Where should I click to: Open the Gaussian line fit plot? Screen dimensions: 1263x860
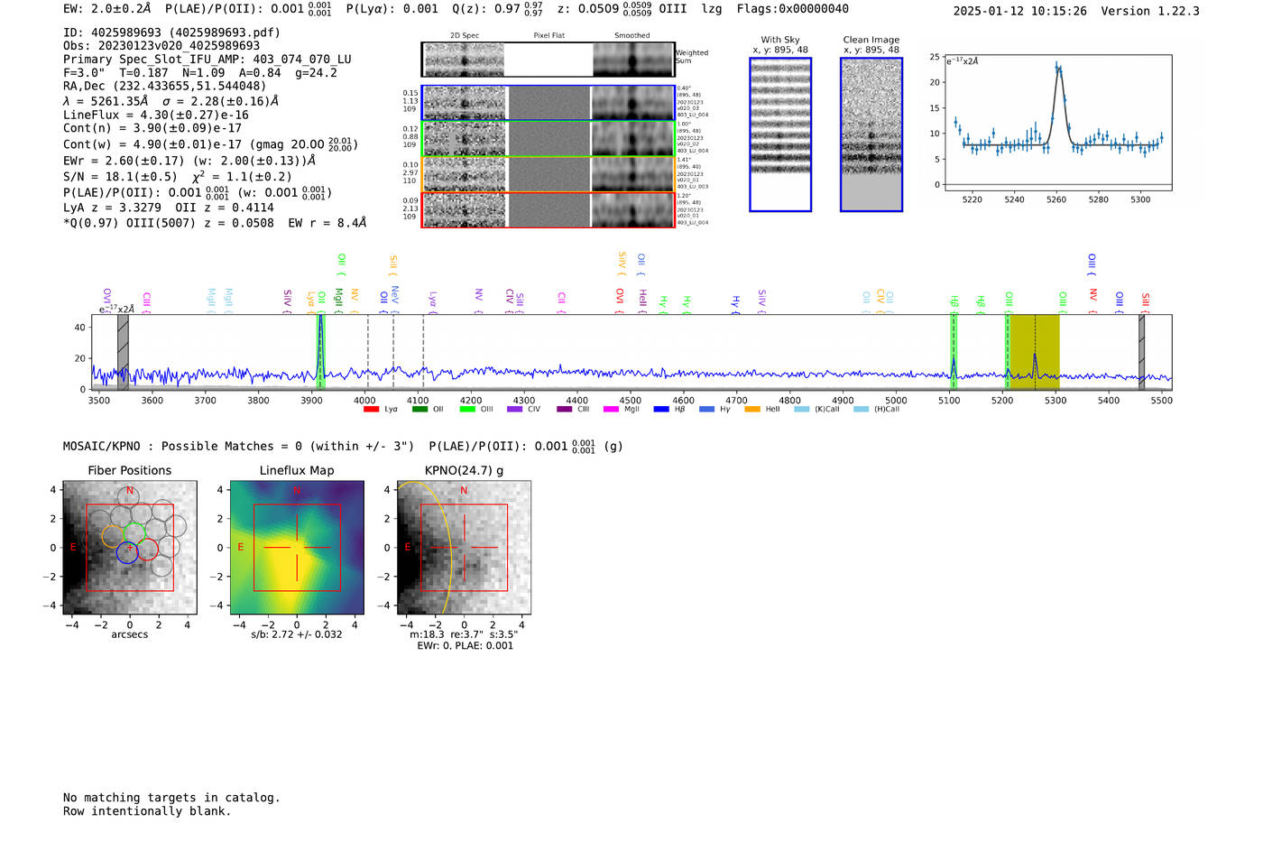[x=1057, y=123]
